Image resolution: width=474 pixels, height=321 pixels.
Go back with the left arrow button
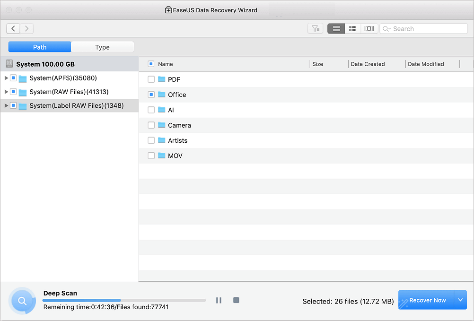(13, 29)
